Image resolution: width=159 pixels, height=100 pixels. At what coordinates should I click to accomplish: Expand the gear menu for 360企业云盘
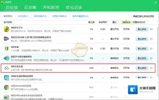(152, 68)
